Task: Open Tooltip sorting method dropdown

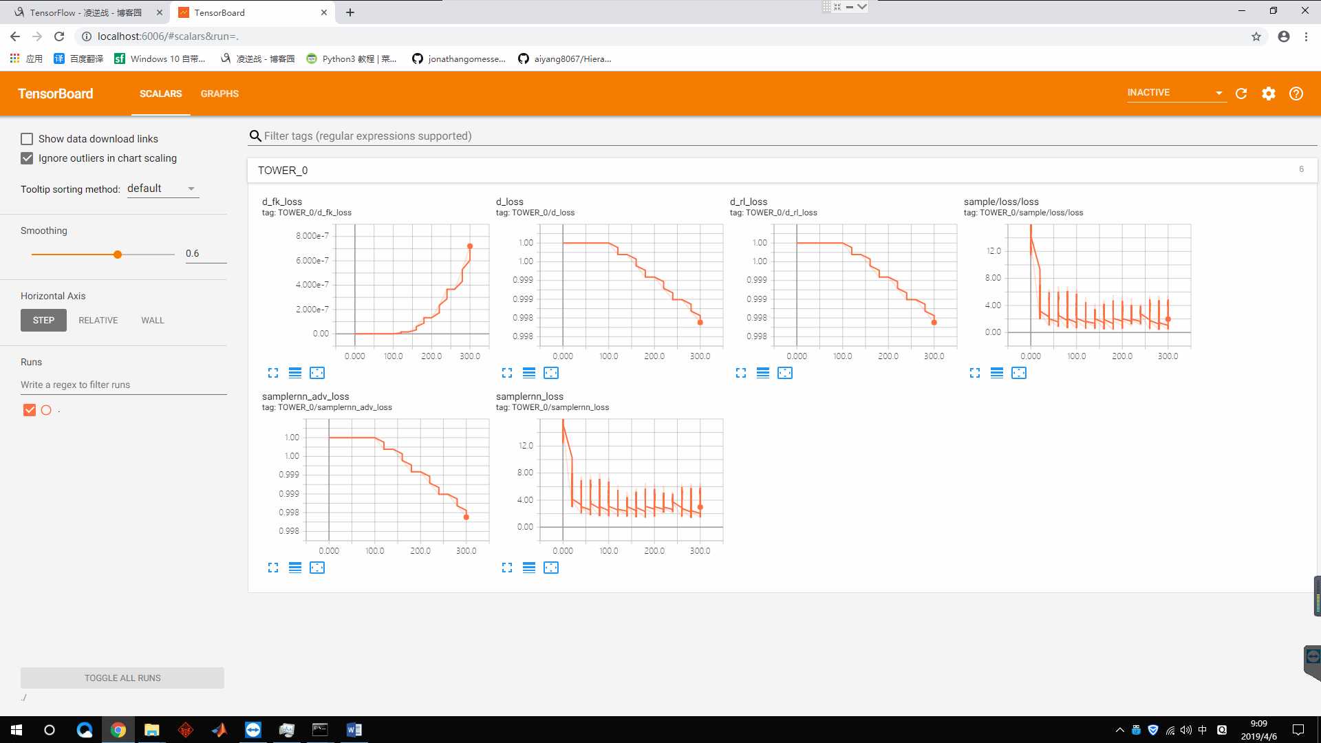Action: pos(163,189)
